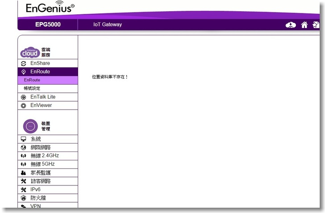
Task: Open the IPv6 menu item
Action: tap(48, 190)
